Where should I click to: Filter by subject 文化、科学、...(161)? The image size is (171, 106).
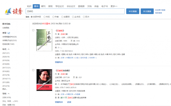click(10, 101)
